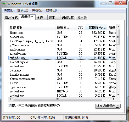Select svchost.exe using 11,956 K
129x122 pixels.
click(x=62, y=66)
